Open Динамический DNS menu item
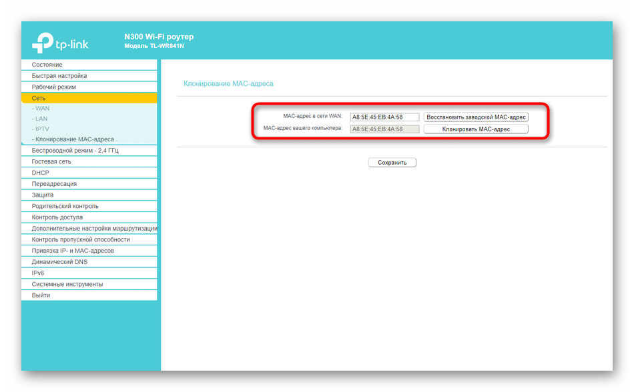The height and width of the screenshot is (392, 634). coord(89,262)
